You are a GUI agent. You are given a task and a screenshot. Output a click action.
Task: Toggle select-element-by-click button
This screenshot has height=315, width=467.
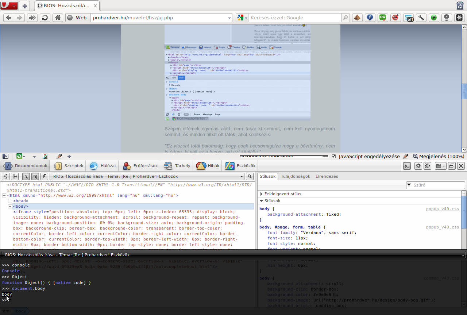pyautogui.click(x=26, y=176)
